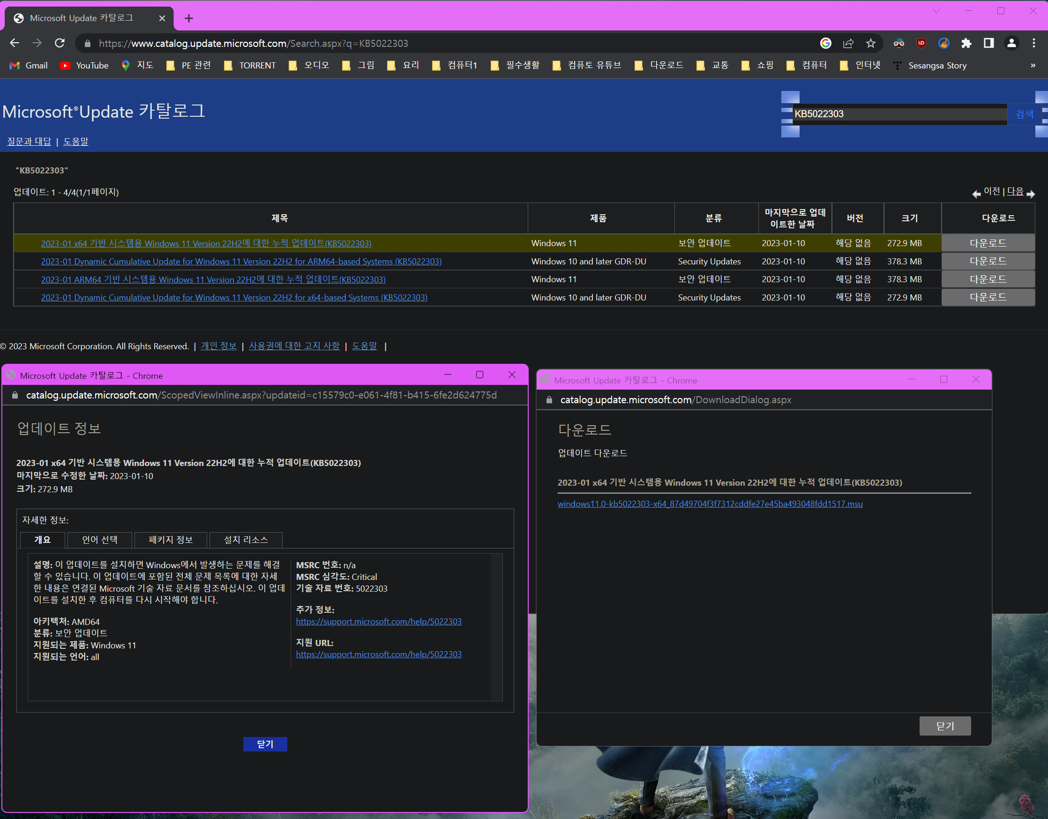Screen dimensions: 1048x819
Task: Switch to the 패키지 정보 tab
Action: [171, 540]
